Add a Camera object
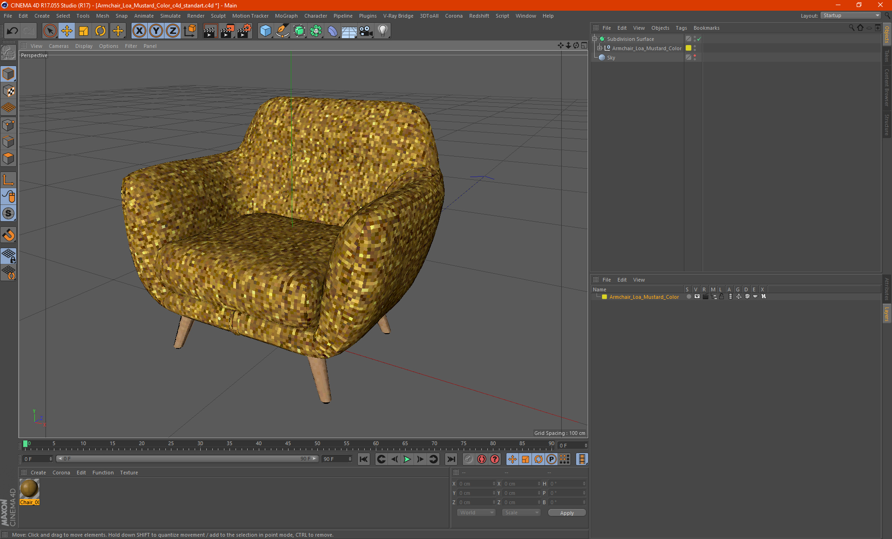892x539 pixels. 366,31
